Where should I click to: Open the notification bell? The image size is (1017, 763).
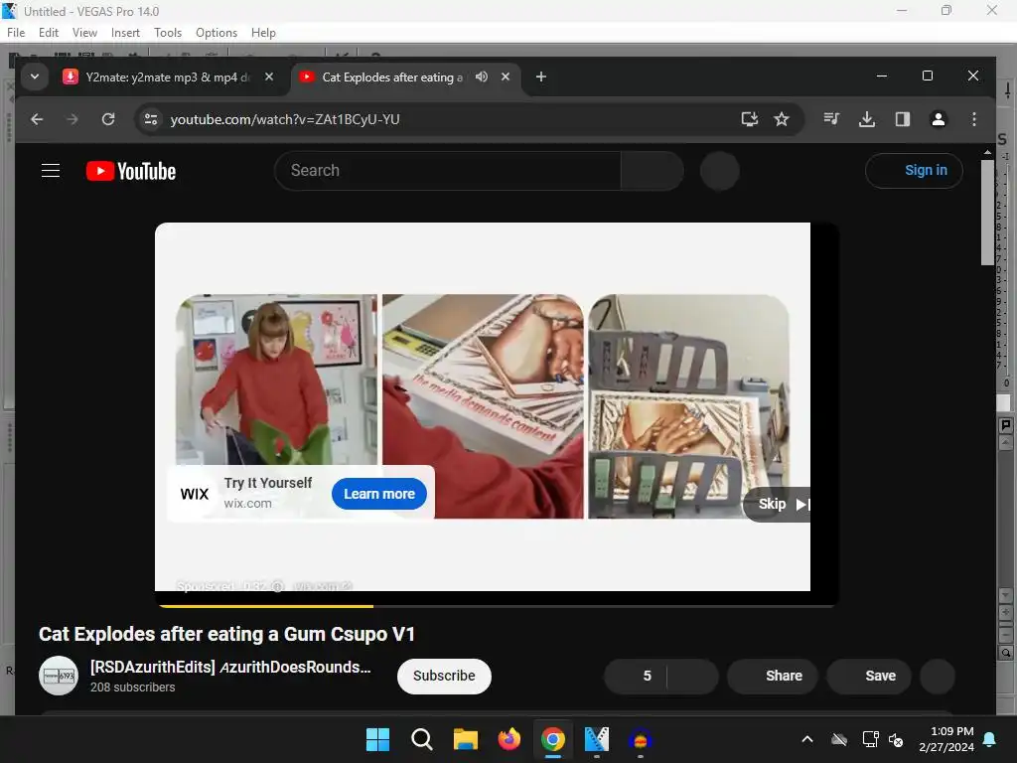990,739
